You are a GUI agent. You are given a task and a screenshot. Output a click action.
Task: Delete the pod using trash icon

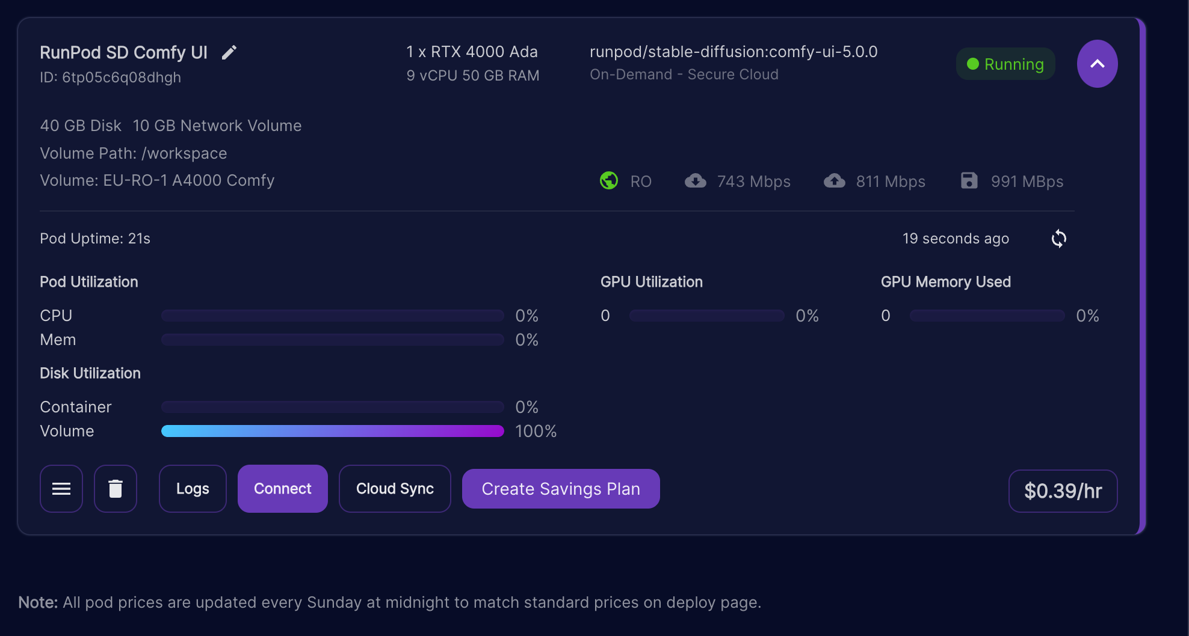point(116,489)
